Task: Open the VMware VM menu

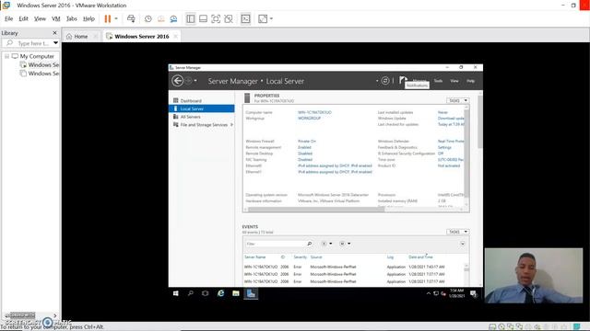Action: tap(55, 18)
